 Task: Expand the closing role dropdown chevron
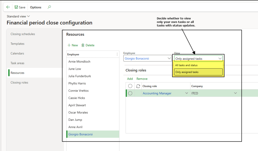tap(187, 93)
